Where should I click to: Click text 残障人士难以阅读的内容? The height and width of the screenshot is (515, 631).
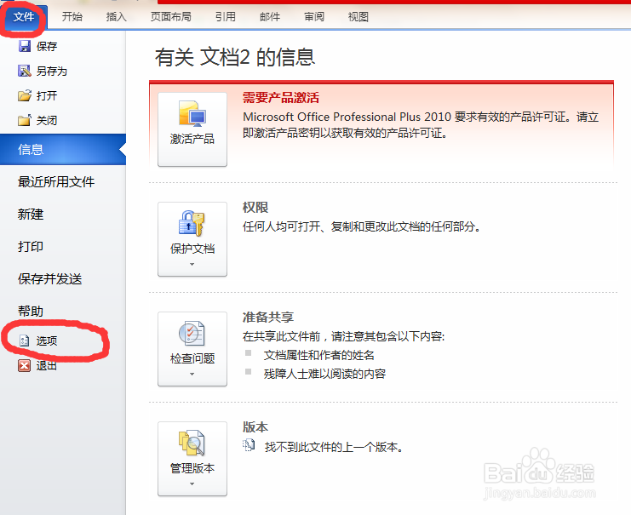click(324, 374)
